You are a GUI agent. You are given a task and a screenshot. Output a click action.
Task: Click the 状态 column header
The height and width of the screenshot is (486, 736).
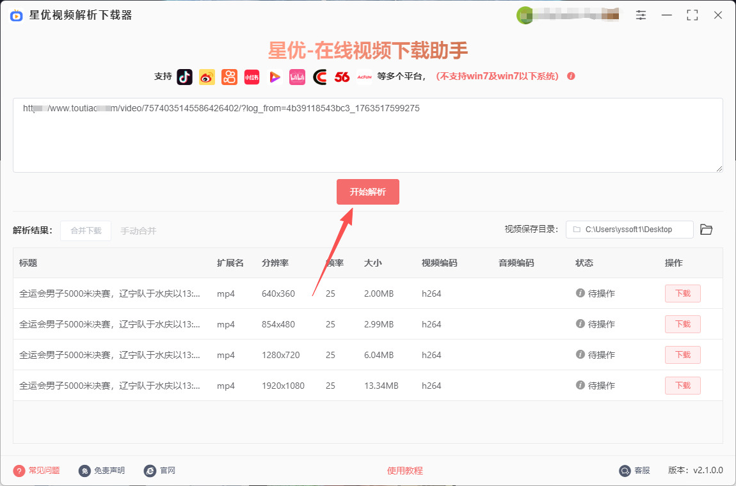[x=584, y=263]
